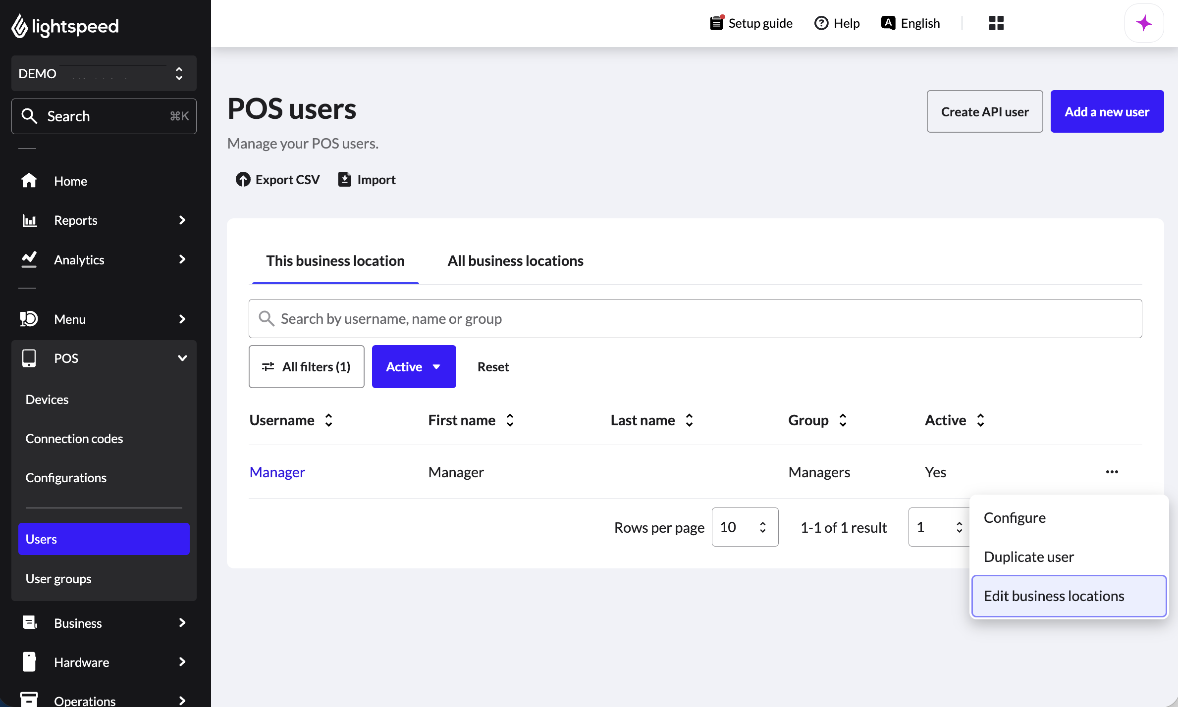Expand the Menu sidebar section

(x=104, y=319)
